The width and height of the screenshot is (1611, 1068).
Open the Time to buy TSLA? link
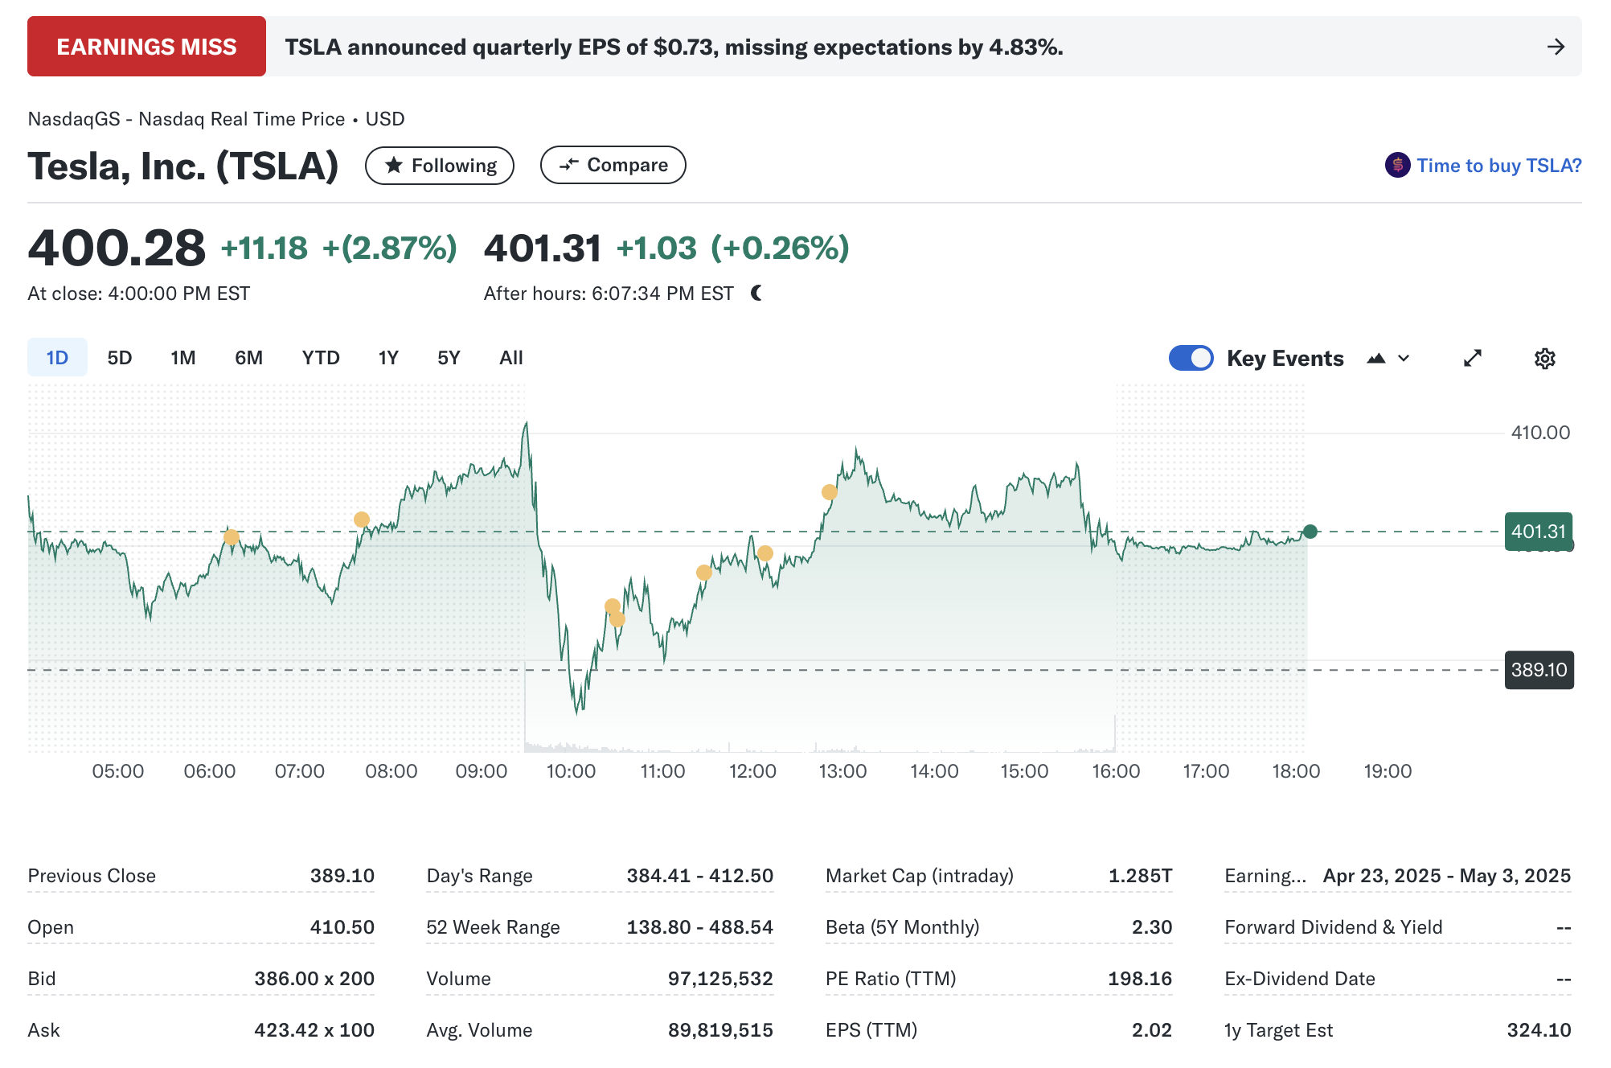(1498, 166)
